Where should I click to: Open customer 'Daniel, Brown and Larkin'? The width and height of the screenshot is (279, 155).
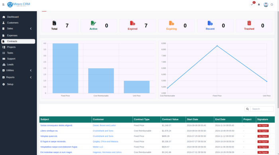pos(104,125)
